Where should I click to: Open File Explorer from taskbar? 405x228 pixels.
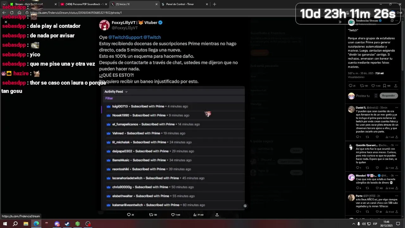point(26,224)
